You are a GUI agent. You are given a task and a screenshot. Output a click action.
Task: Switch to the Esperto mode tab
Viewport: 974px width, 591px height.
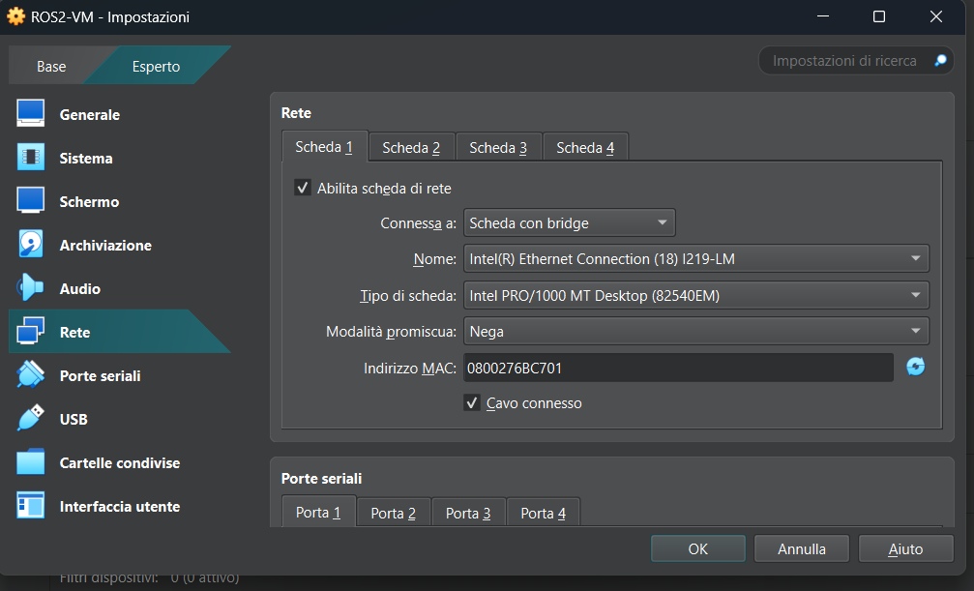(x=156, y=66)
